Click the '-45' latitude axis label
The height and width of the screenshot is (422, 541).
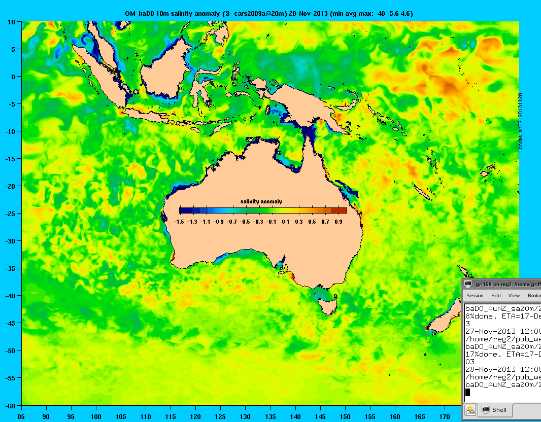click(x=10, y=324)
